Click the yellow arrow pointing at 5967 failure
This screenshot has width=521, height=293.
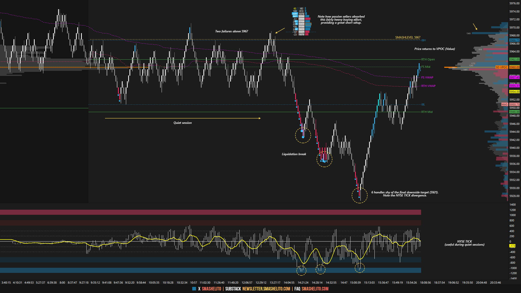pyautogui.click(x=280, y=31)
